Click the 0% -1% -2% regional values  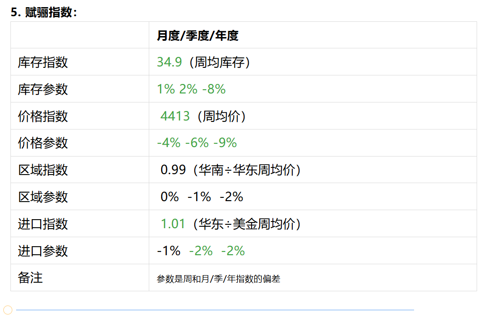tap(201, 197)
